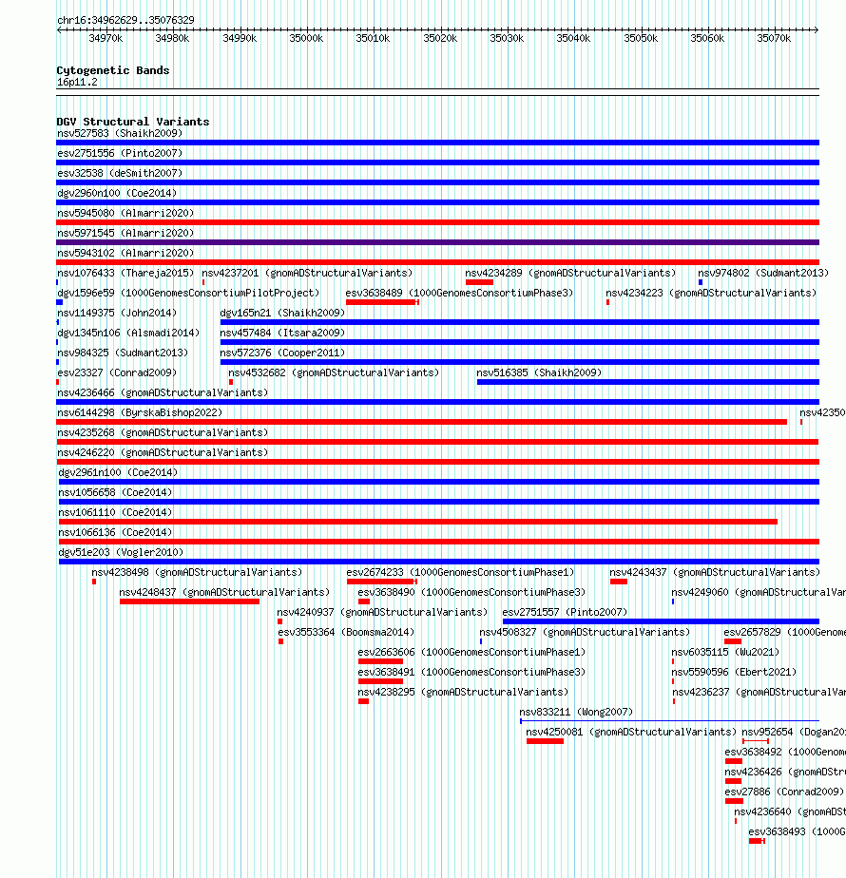Click dgv1345n106 (Alsmadi2014) label
Viewport: 846px width, 878px height.
point(128,334)
